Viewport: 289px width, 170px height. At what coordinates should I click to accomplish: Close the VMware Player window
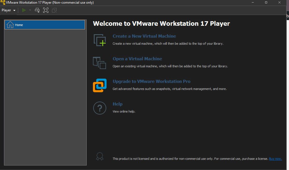[279, 3]
